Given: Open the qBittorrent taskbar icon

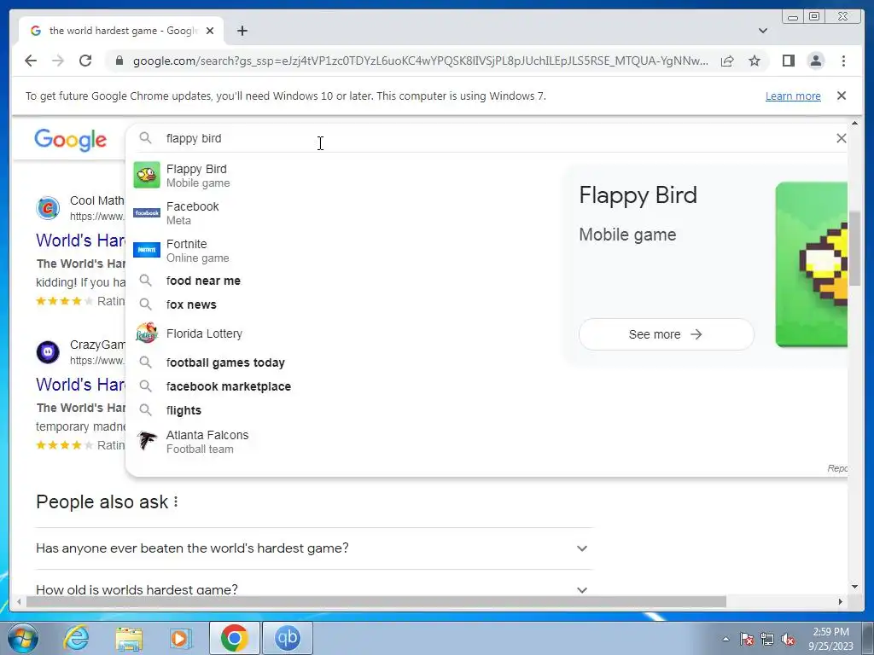Looking at the screenshot, I should [287, 638].
